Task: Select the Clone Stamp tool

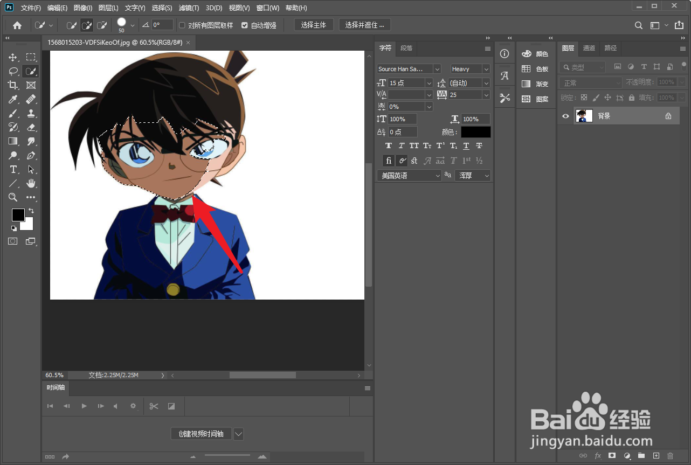Action: click(x=31, y=113)
